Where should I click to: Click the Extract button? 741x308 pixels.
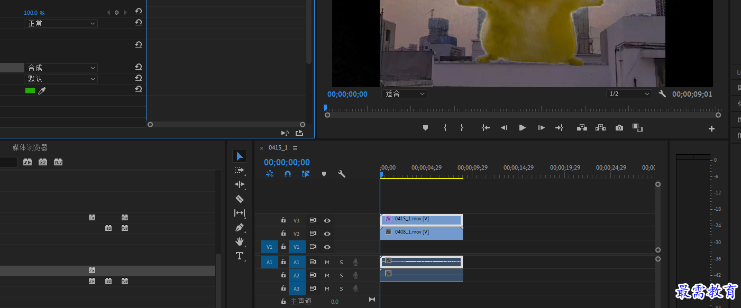pos(600,128)
